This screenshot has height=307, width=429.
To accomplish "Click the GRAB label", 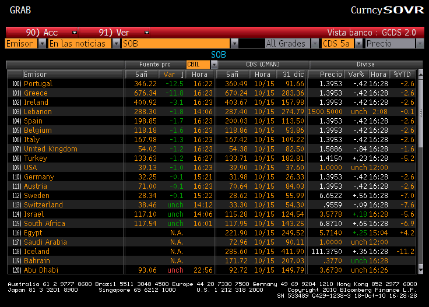I will (x=20, y=10).
